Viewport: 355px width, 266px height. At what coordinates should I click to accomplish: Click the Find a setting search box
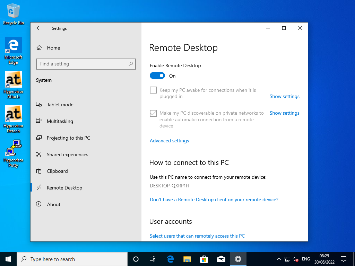86,64
